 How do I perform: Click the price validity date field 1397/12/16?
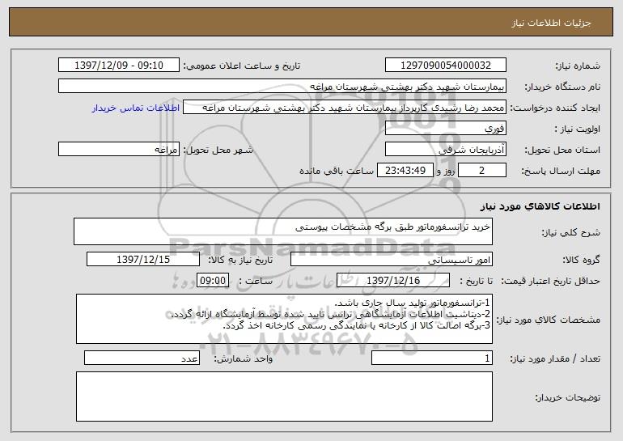tap(393, 280)
